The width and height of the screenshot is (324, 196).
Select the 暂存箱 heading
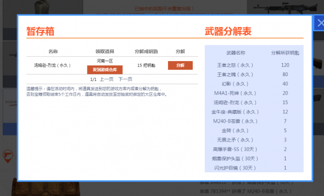point(40,31)
